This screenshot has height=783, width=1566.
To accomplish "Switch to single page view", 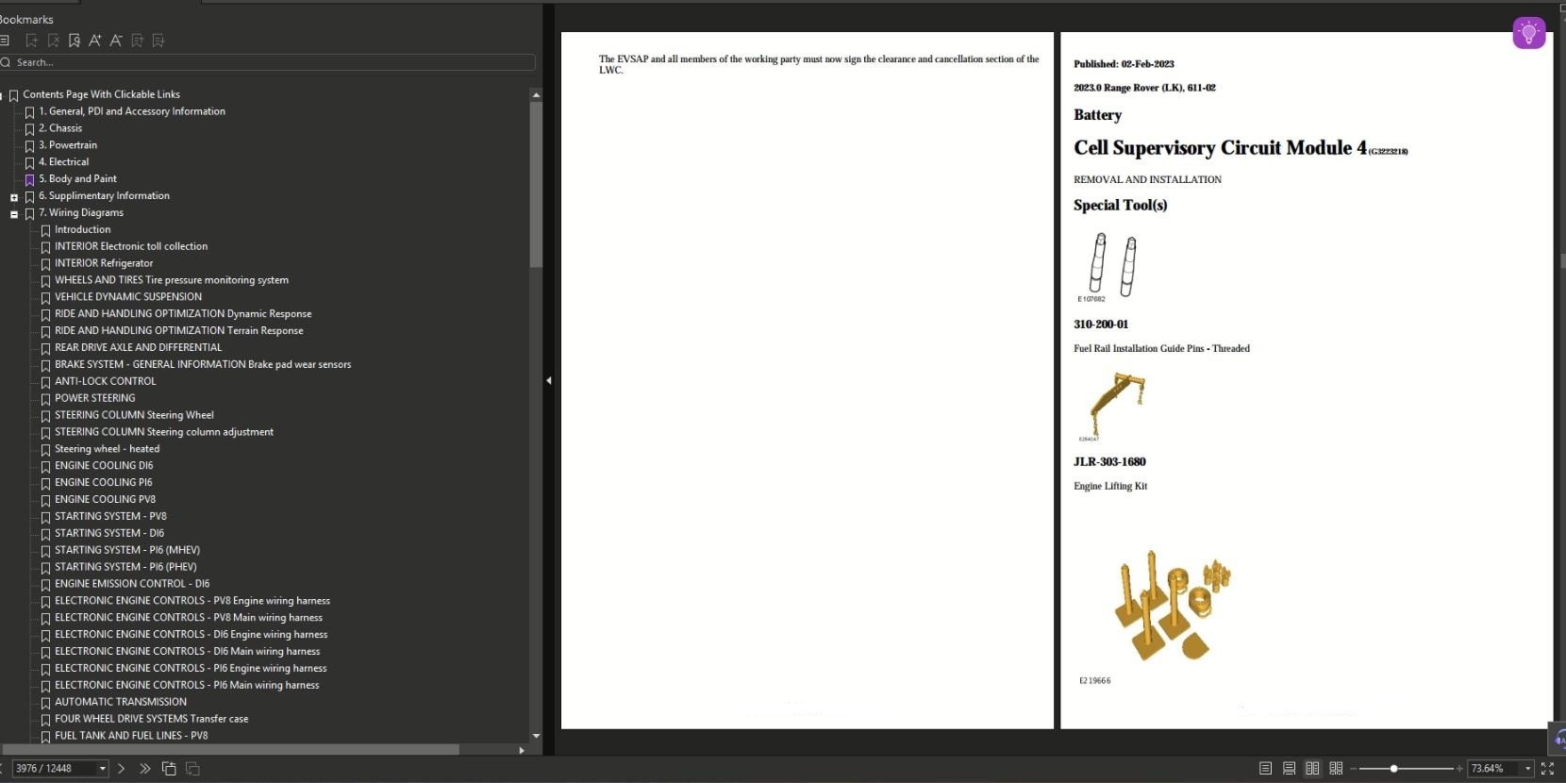I will point(1265,769).
